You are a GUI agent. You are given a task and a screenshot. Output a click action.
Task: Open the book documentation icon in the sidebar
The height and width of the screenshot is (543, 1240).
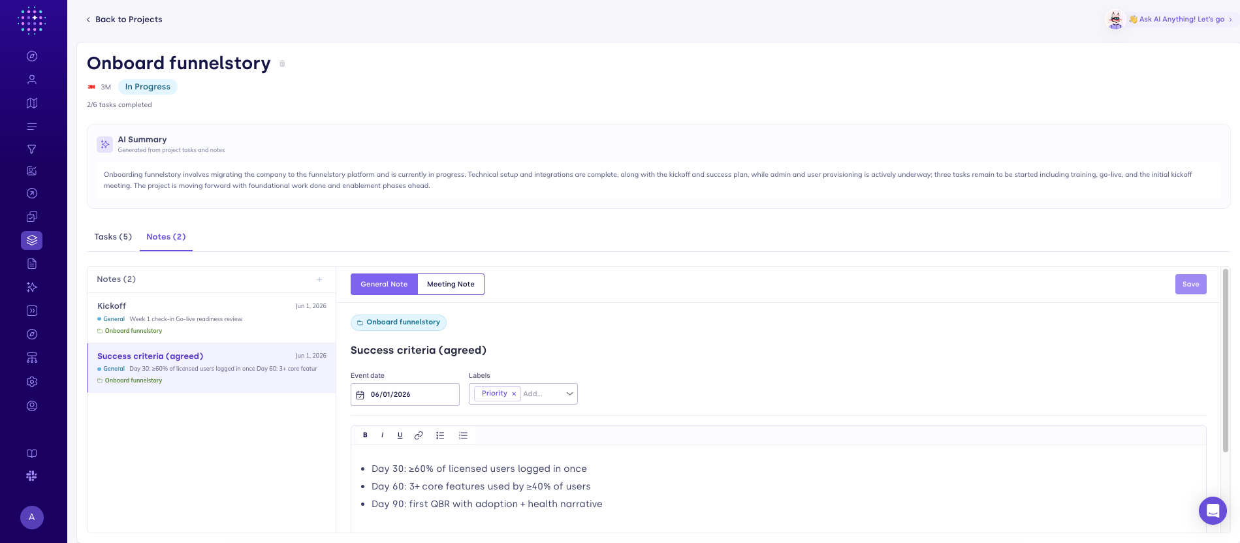pyautogui.click(x=31, y=454)
